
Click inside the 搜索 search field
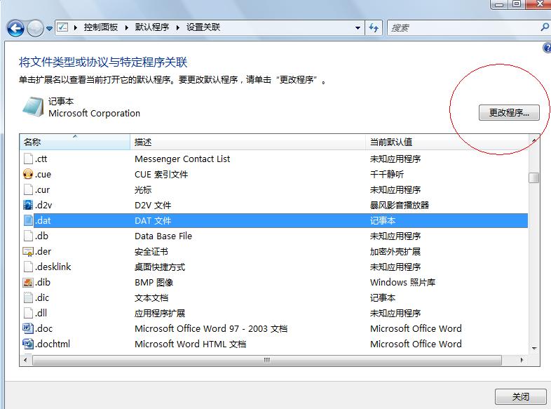(464, 27)
